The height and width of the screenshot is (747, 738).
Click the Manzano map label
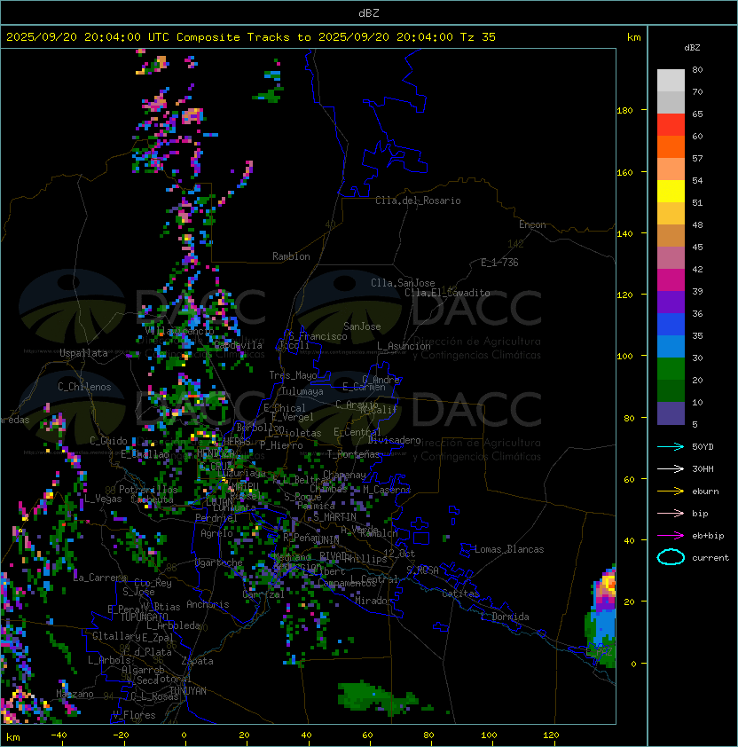coord(75,694)
